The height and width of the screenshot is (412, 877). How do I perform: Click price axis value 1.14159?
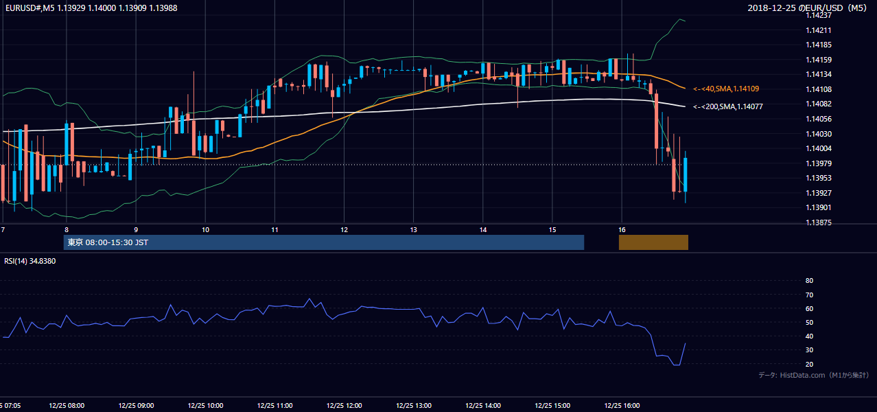pyautogui.click(x=819, y=60)
